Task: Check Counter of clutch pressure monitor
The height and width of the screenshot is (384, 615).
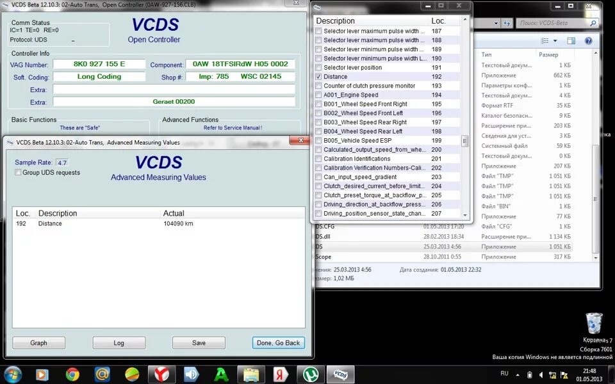Action: (318, 86)
